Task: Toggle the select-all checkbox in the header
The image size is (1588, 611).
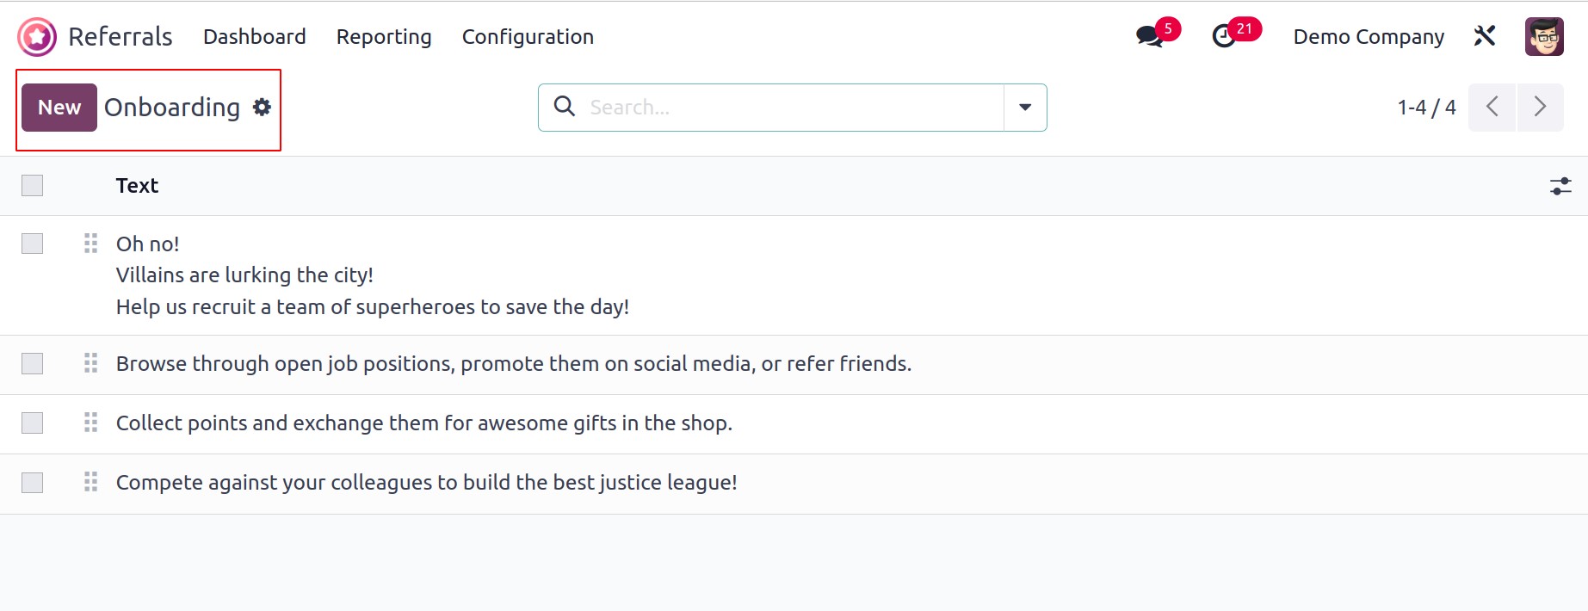Action: click(32, 186)
